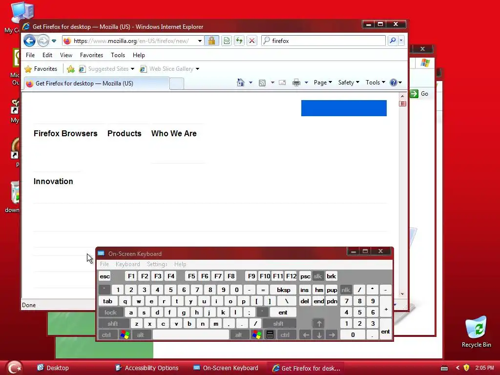Open the Tools menu in menu bar

118,55
